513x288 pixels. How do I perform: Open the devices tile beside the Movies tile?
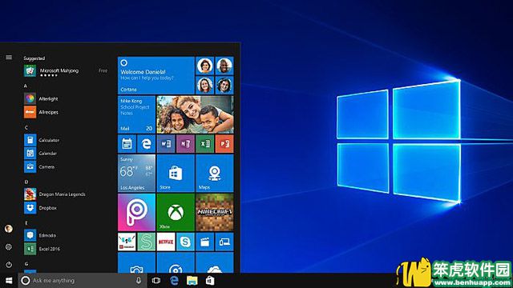[x=224, y=242]
